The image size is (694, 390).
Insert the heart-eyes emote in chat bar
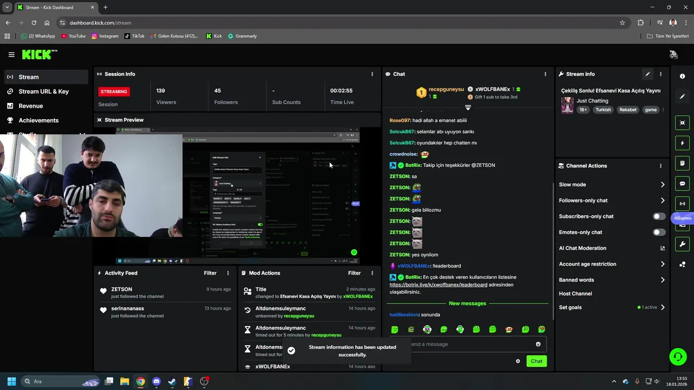point(541,329)
